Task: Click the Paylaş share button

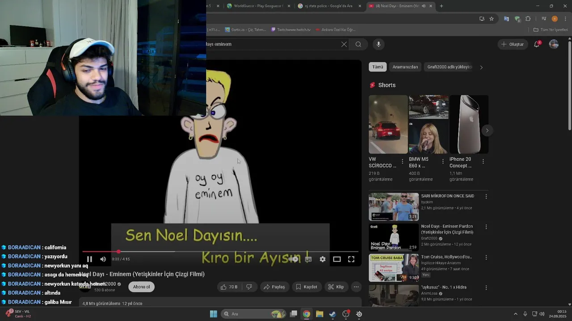Action: click(x=274, y=287)
